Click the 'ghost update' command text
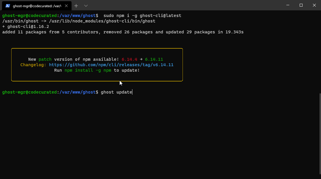321x179 pixels. (x=117, y=92)
